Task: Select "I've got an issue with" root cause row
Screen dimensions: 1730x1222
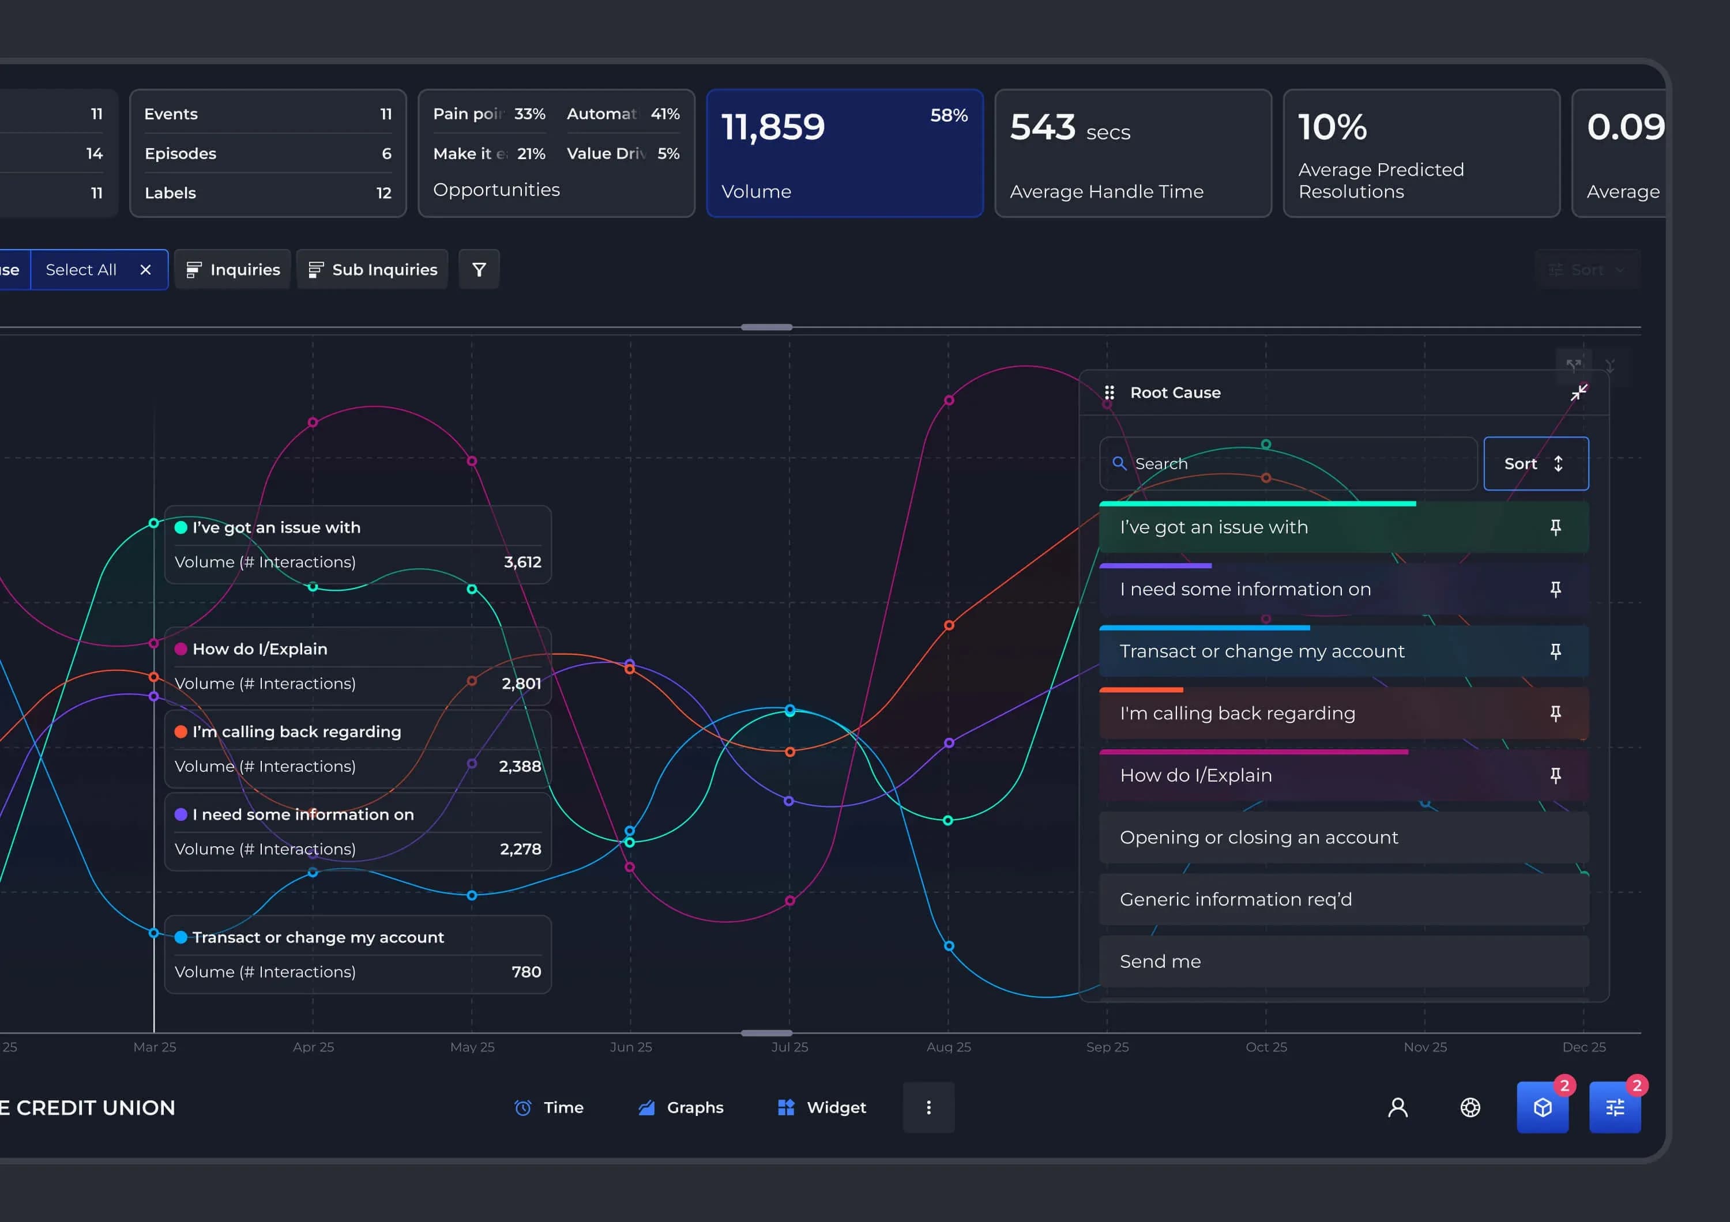Action: click(x=1344, y=527)
